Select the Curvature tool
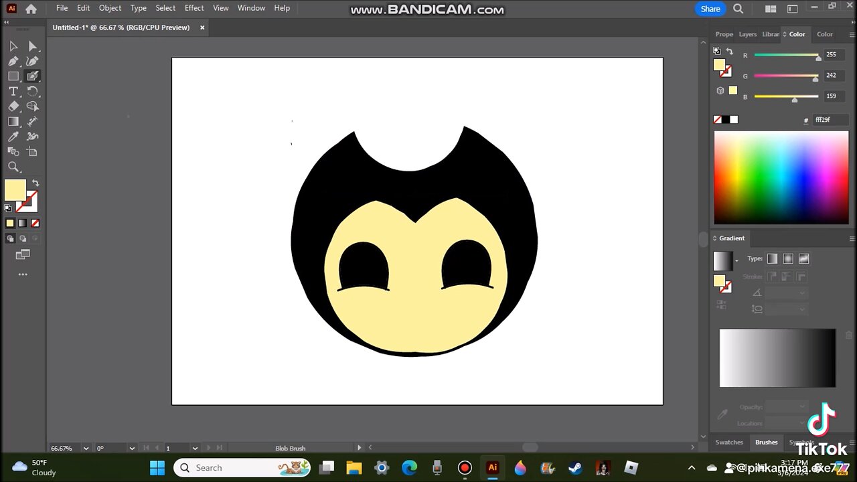 (32, 61)
